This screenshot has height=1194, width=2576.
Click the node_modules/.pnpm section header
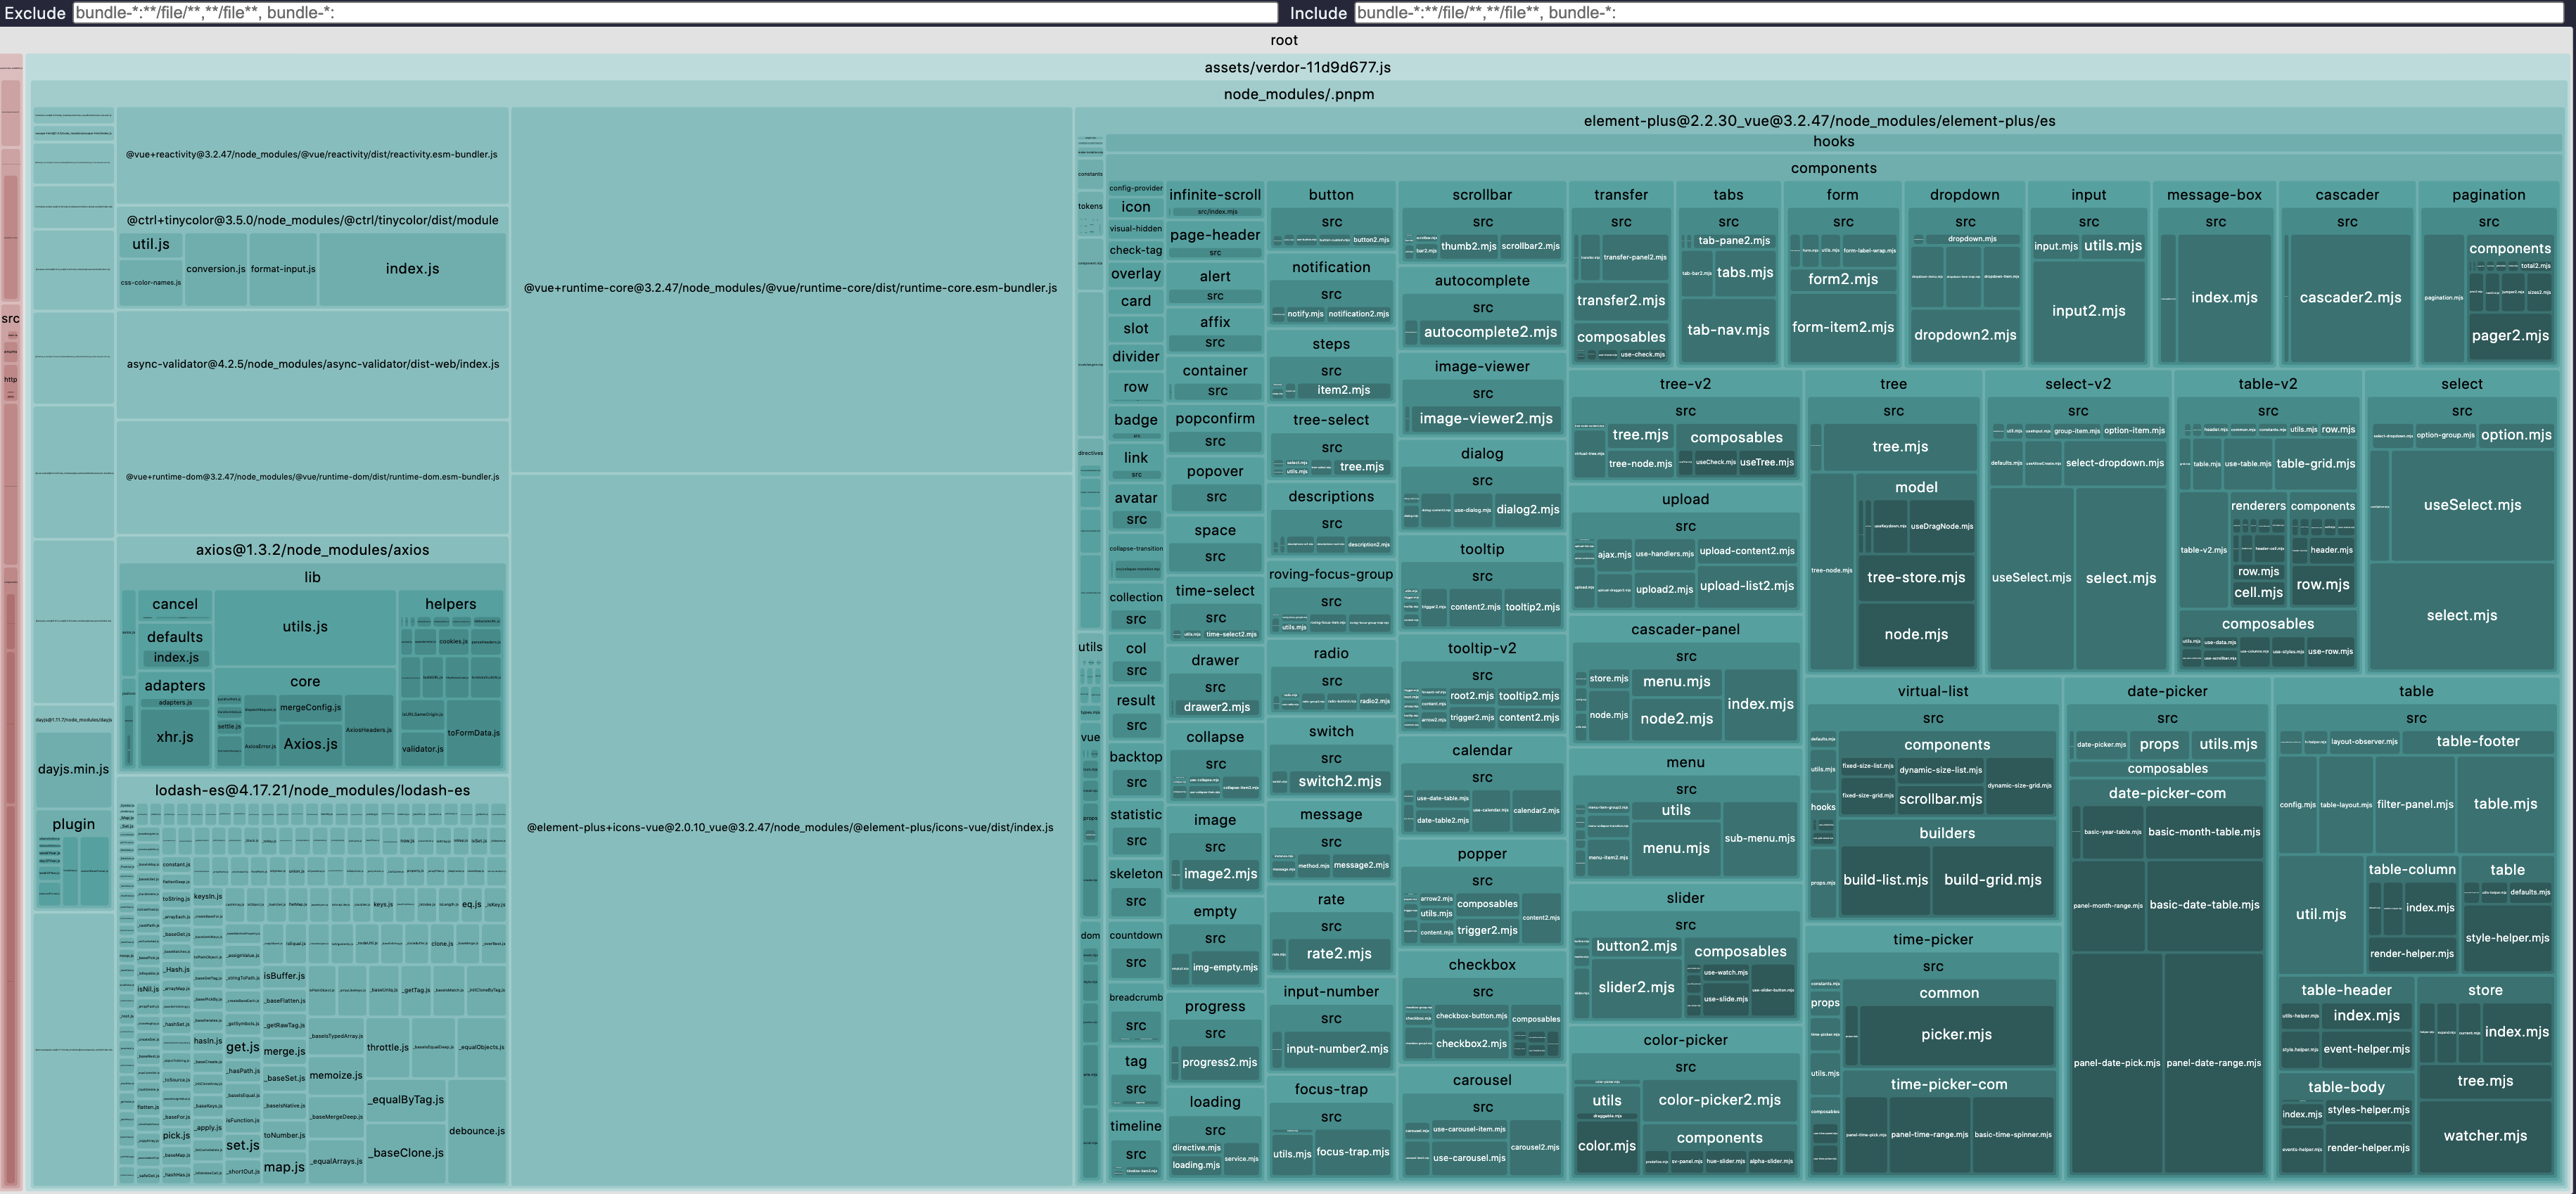tap(1300, 94)
